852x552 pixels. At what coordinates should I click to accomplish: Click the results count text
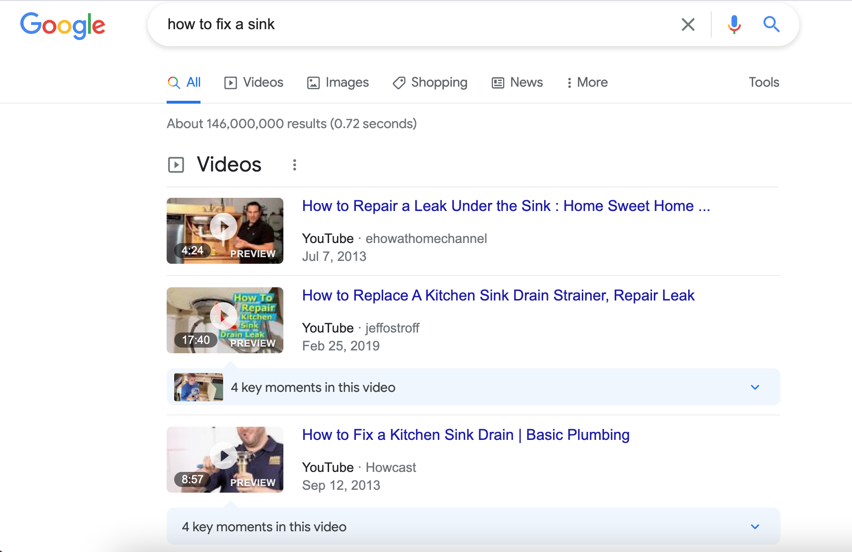coord(292,123)
